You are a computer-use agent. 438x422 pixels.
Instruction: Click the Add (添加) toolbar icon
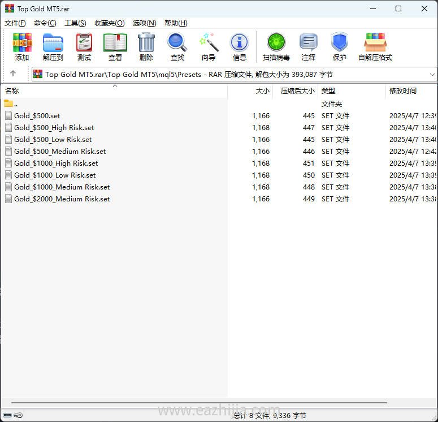(x=22, y=47)
